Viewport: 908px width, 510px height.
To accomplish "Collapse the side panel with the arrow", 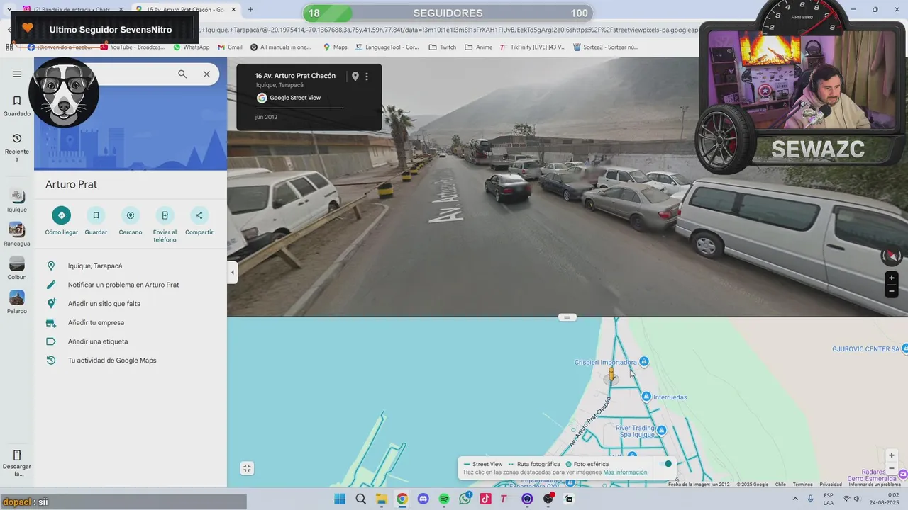I will [232, 272].
